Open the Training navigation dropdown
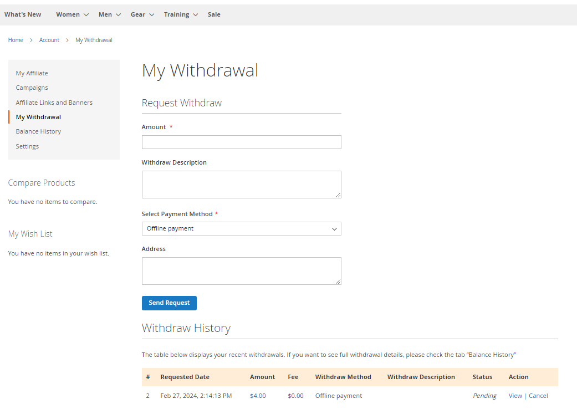This screenshot has width=577, height=409. pyautogui.click(x=181, y=15)
